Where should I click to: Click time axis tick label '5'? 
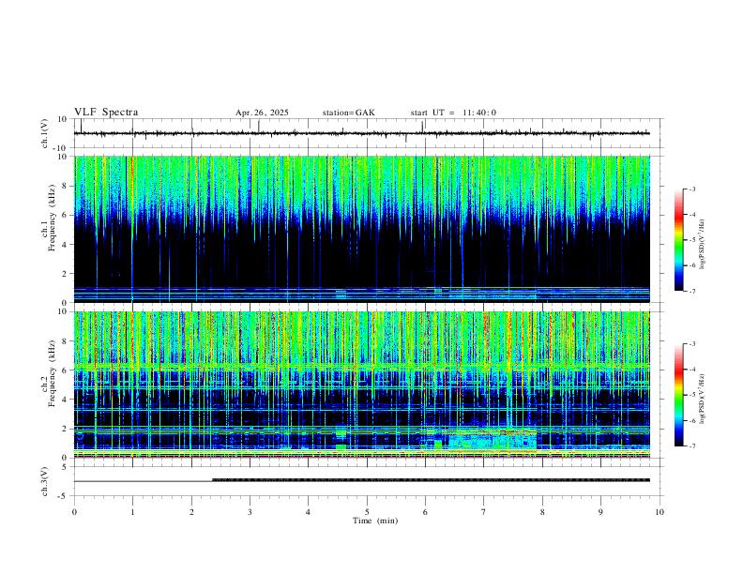(367, 512)
